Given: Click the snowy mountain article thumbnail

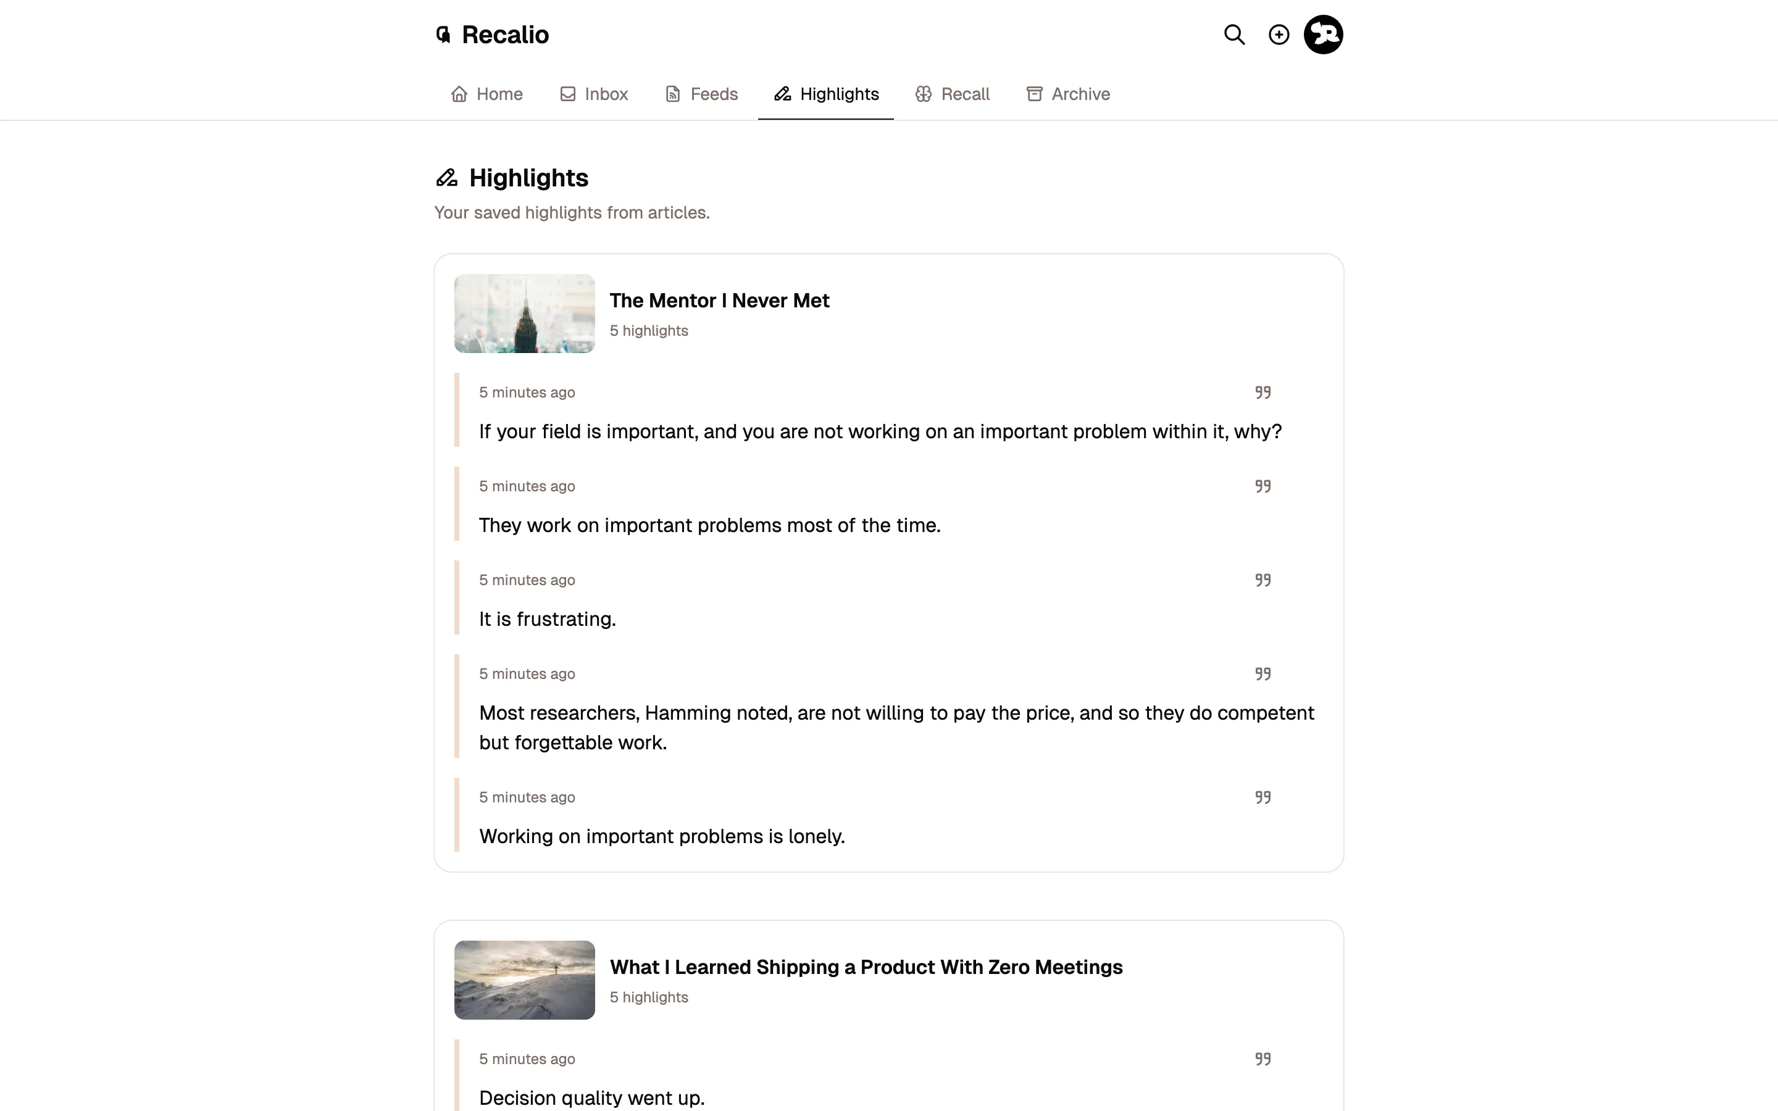Looking at the screenshot, I should 525,980.
